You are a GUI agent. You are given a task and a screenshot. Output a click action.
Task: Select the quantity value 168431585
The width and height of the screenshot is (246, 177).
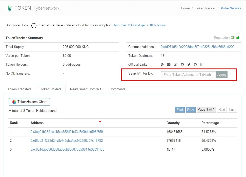coord(174,132)
